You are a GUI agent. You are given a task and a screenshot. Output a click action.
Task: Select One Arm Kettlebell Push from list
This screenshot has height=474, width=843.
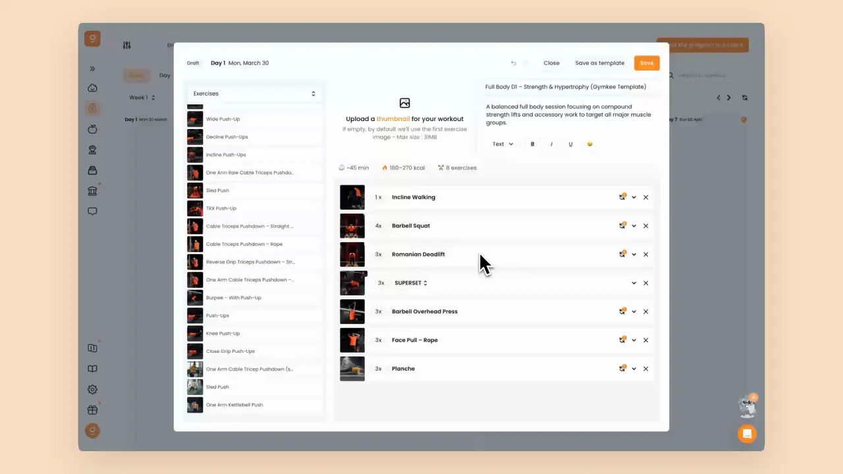254,405
